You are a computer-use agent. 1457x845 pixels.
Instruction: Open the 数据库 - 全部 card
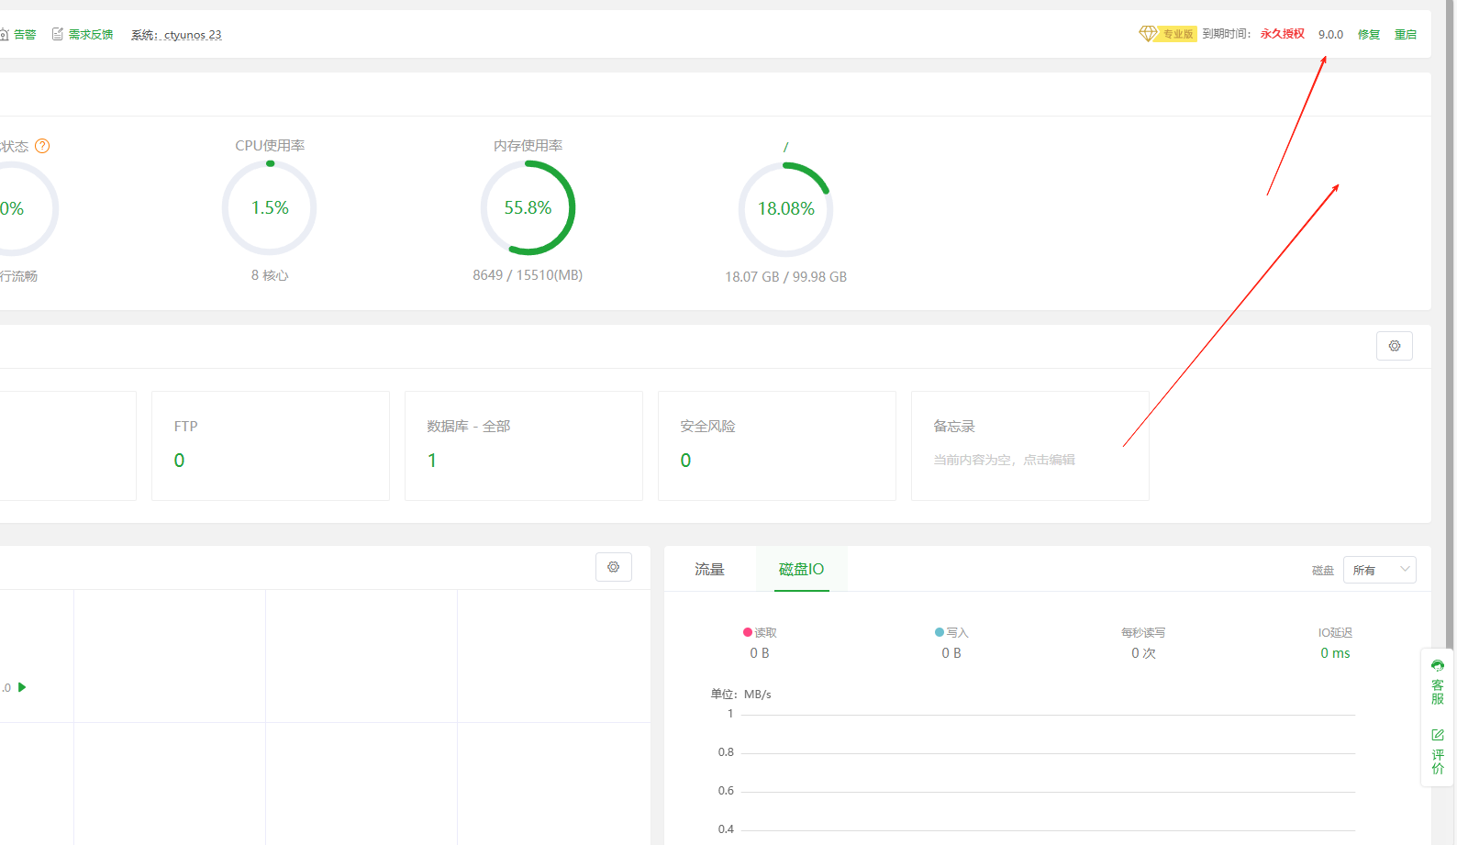coord(524,446)
